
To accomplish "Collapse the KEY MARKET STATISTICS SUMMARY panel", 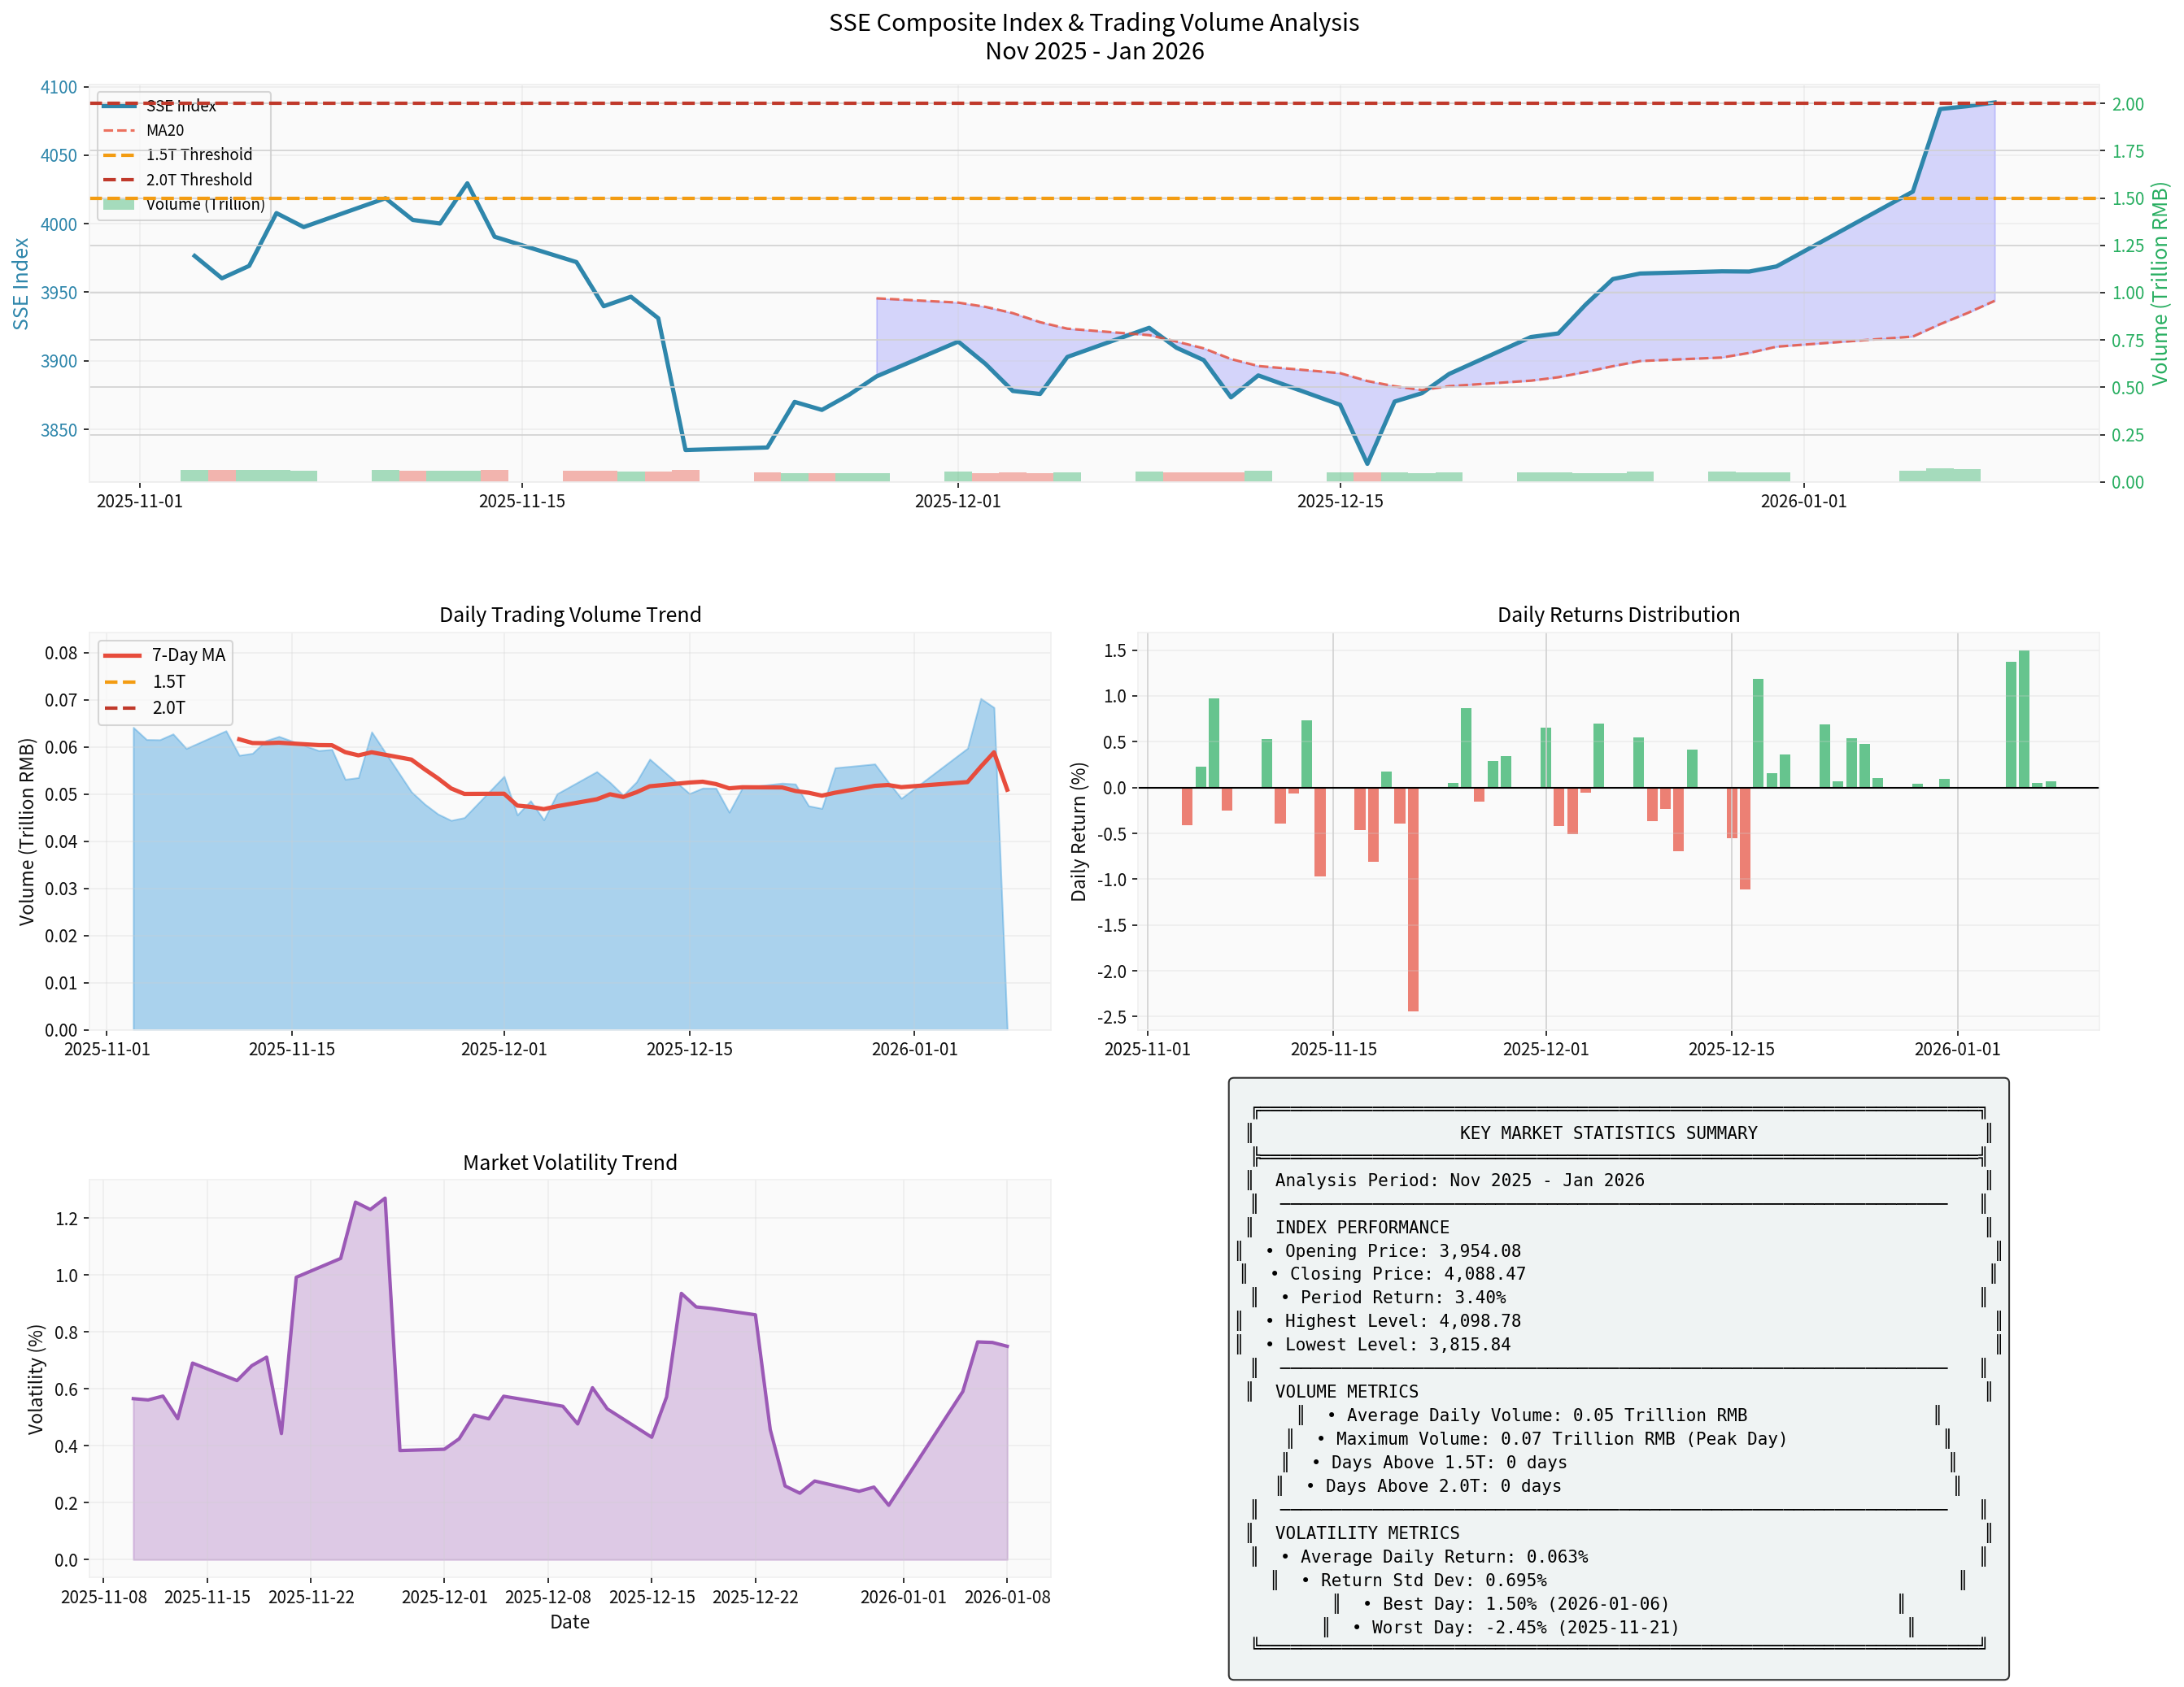I will point(1608,1133).
